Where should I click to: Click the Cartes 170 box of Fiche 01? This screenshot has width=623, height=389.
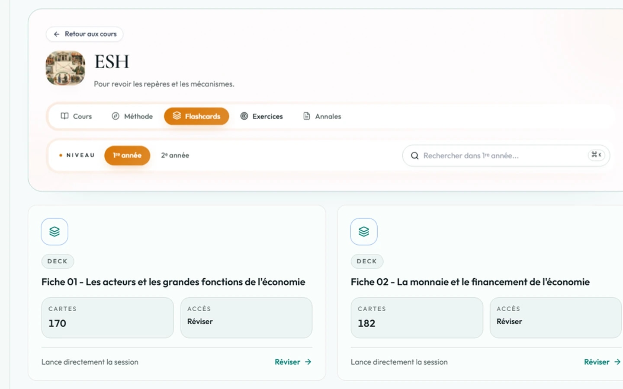click(x=107, y=318)
